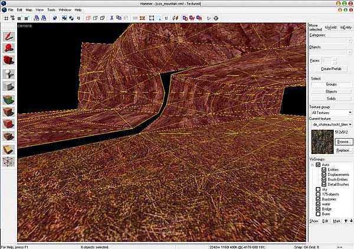Pick the Entity tool with white lamp

8,74
